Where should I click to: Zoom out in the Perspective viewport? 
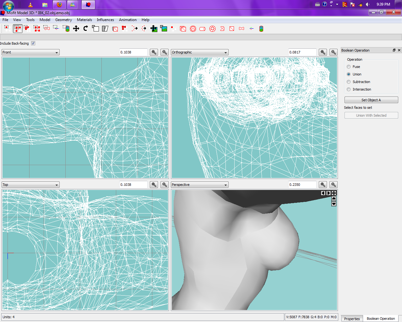[x=334, y=185]
